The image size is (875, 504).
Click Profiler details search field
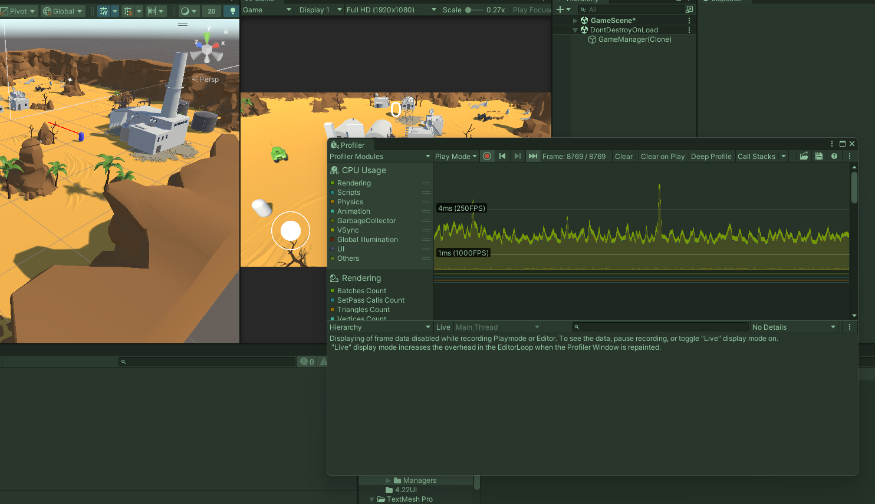pos(660,327)
